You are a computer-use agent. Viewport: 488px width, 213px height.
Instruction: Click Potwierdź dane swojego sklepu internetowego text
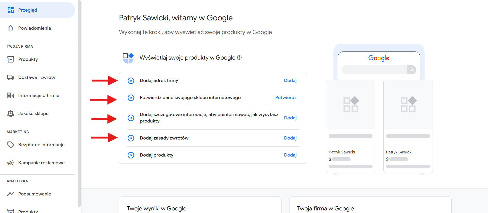190,97
